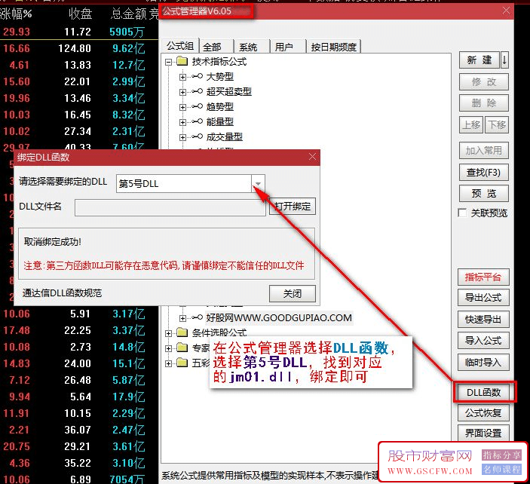Image resolution: width=530 pixels, height=484 pixels.
Task: Select the 技术指标公式 folder icon
Action: click(x=182, y=61)
